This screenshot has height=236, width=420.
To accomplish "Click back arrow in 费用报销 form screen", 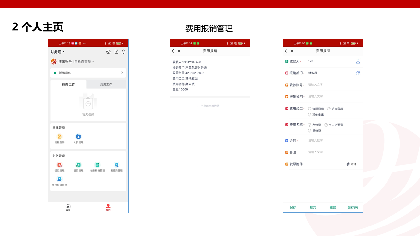I will pos(286,51).
